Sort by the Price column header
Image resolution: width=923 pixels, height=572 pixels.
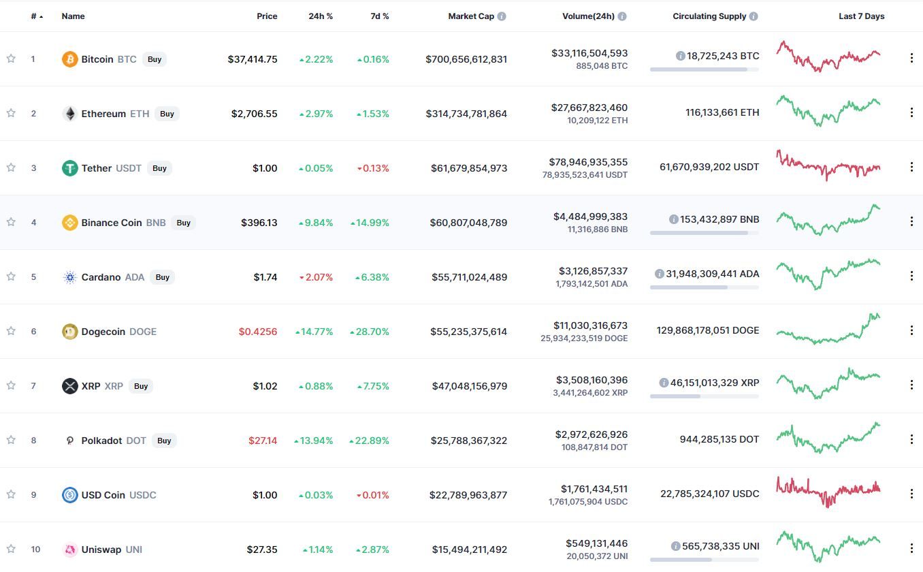[x=267, y=16]
